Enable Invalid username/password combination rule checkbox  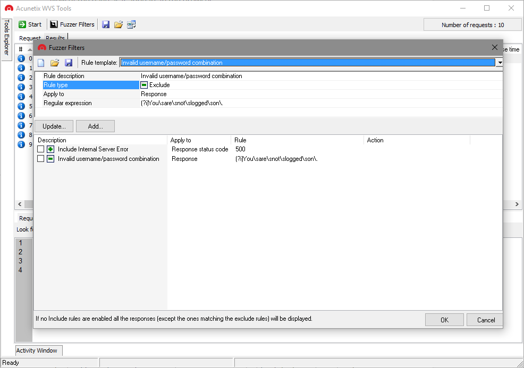click(41, 159)
